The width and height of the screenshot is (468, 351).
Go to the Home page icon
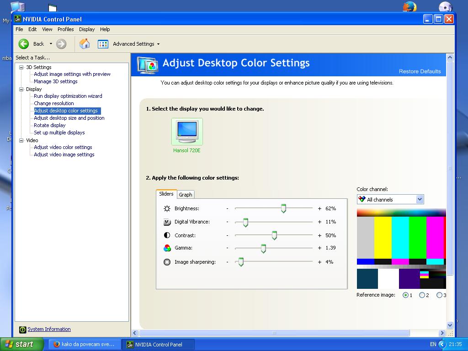click(x=85, y=44)
